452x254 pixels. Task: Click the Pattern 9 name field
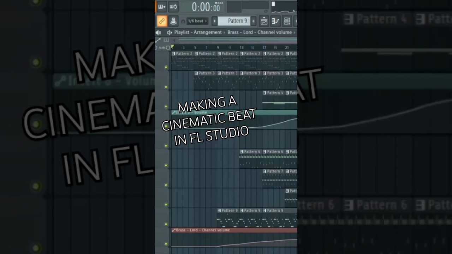coord(234,21)
